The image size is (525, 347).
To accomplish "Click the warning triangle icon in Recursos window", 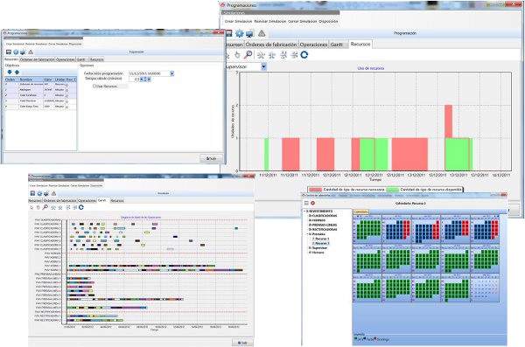I will click(262, 33).
